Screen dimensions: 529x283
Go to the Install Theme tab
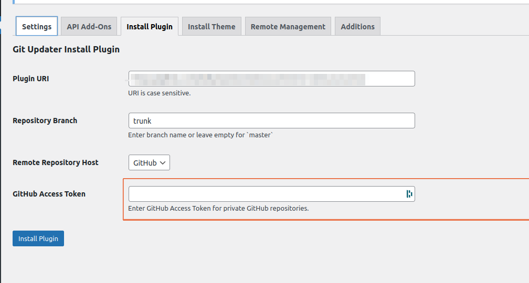tap(211, 27)
